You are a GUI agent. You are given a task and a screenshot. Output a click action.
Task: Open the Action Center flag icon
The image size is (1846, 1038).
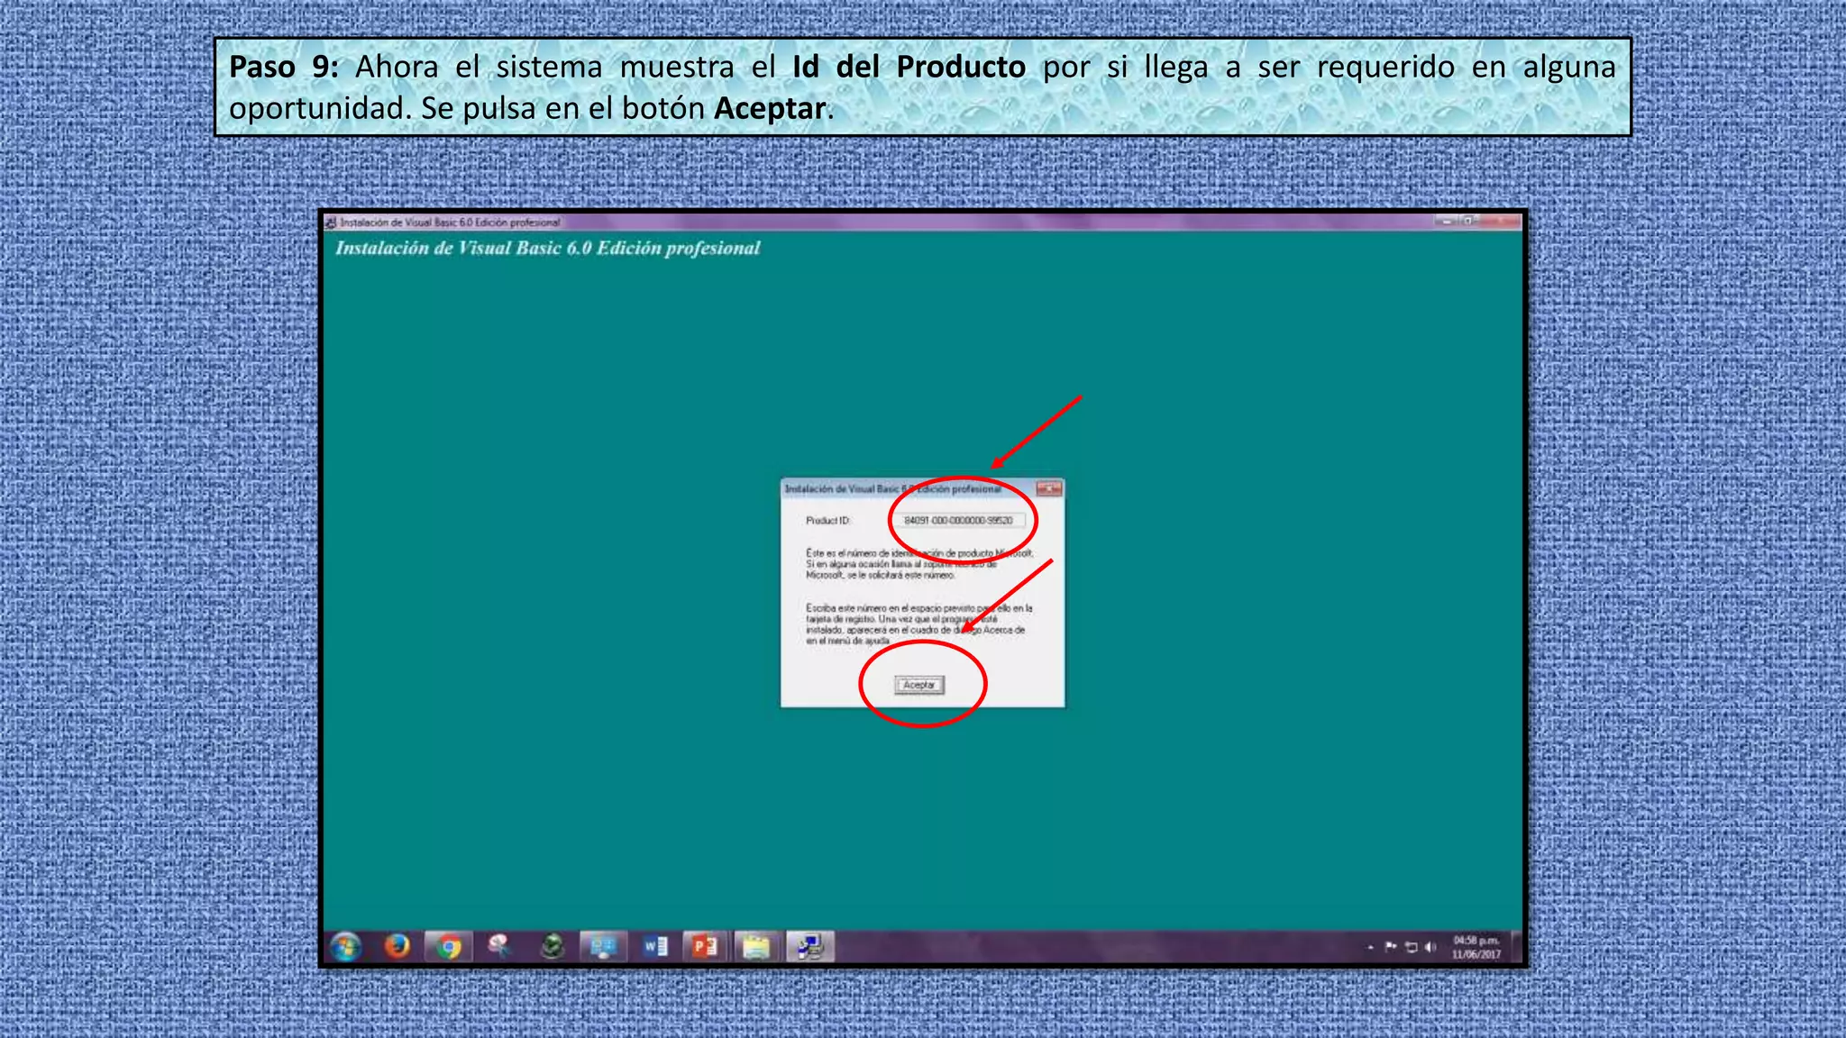click(1390, 947)
